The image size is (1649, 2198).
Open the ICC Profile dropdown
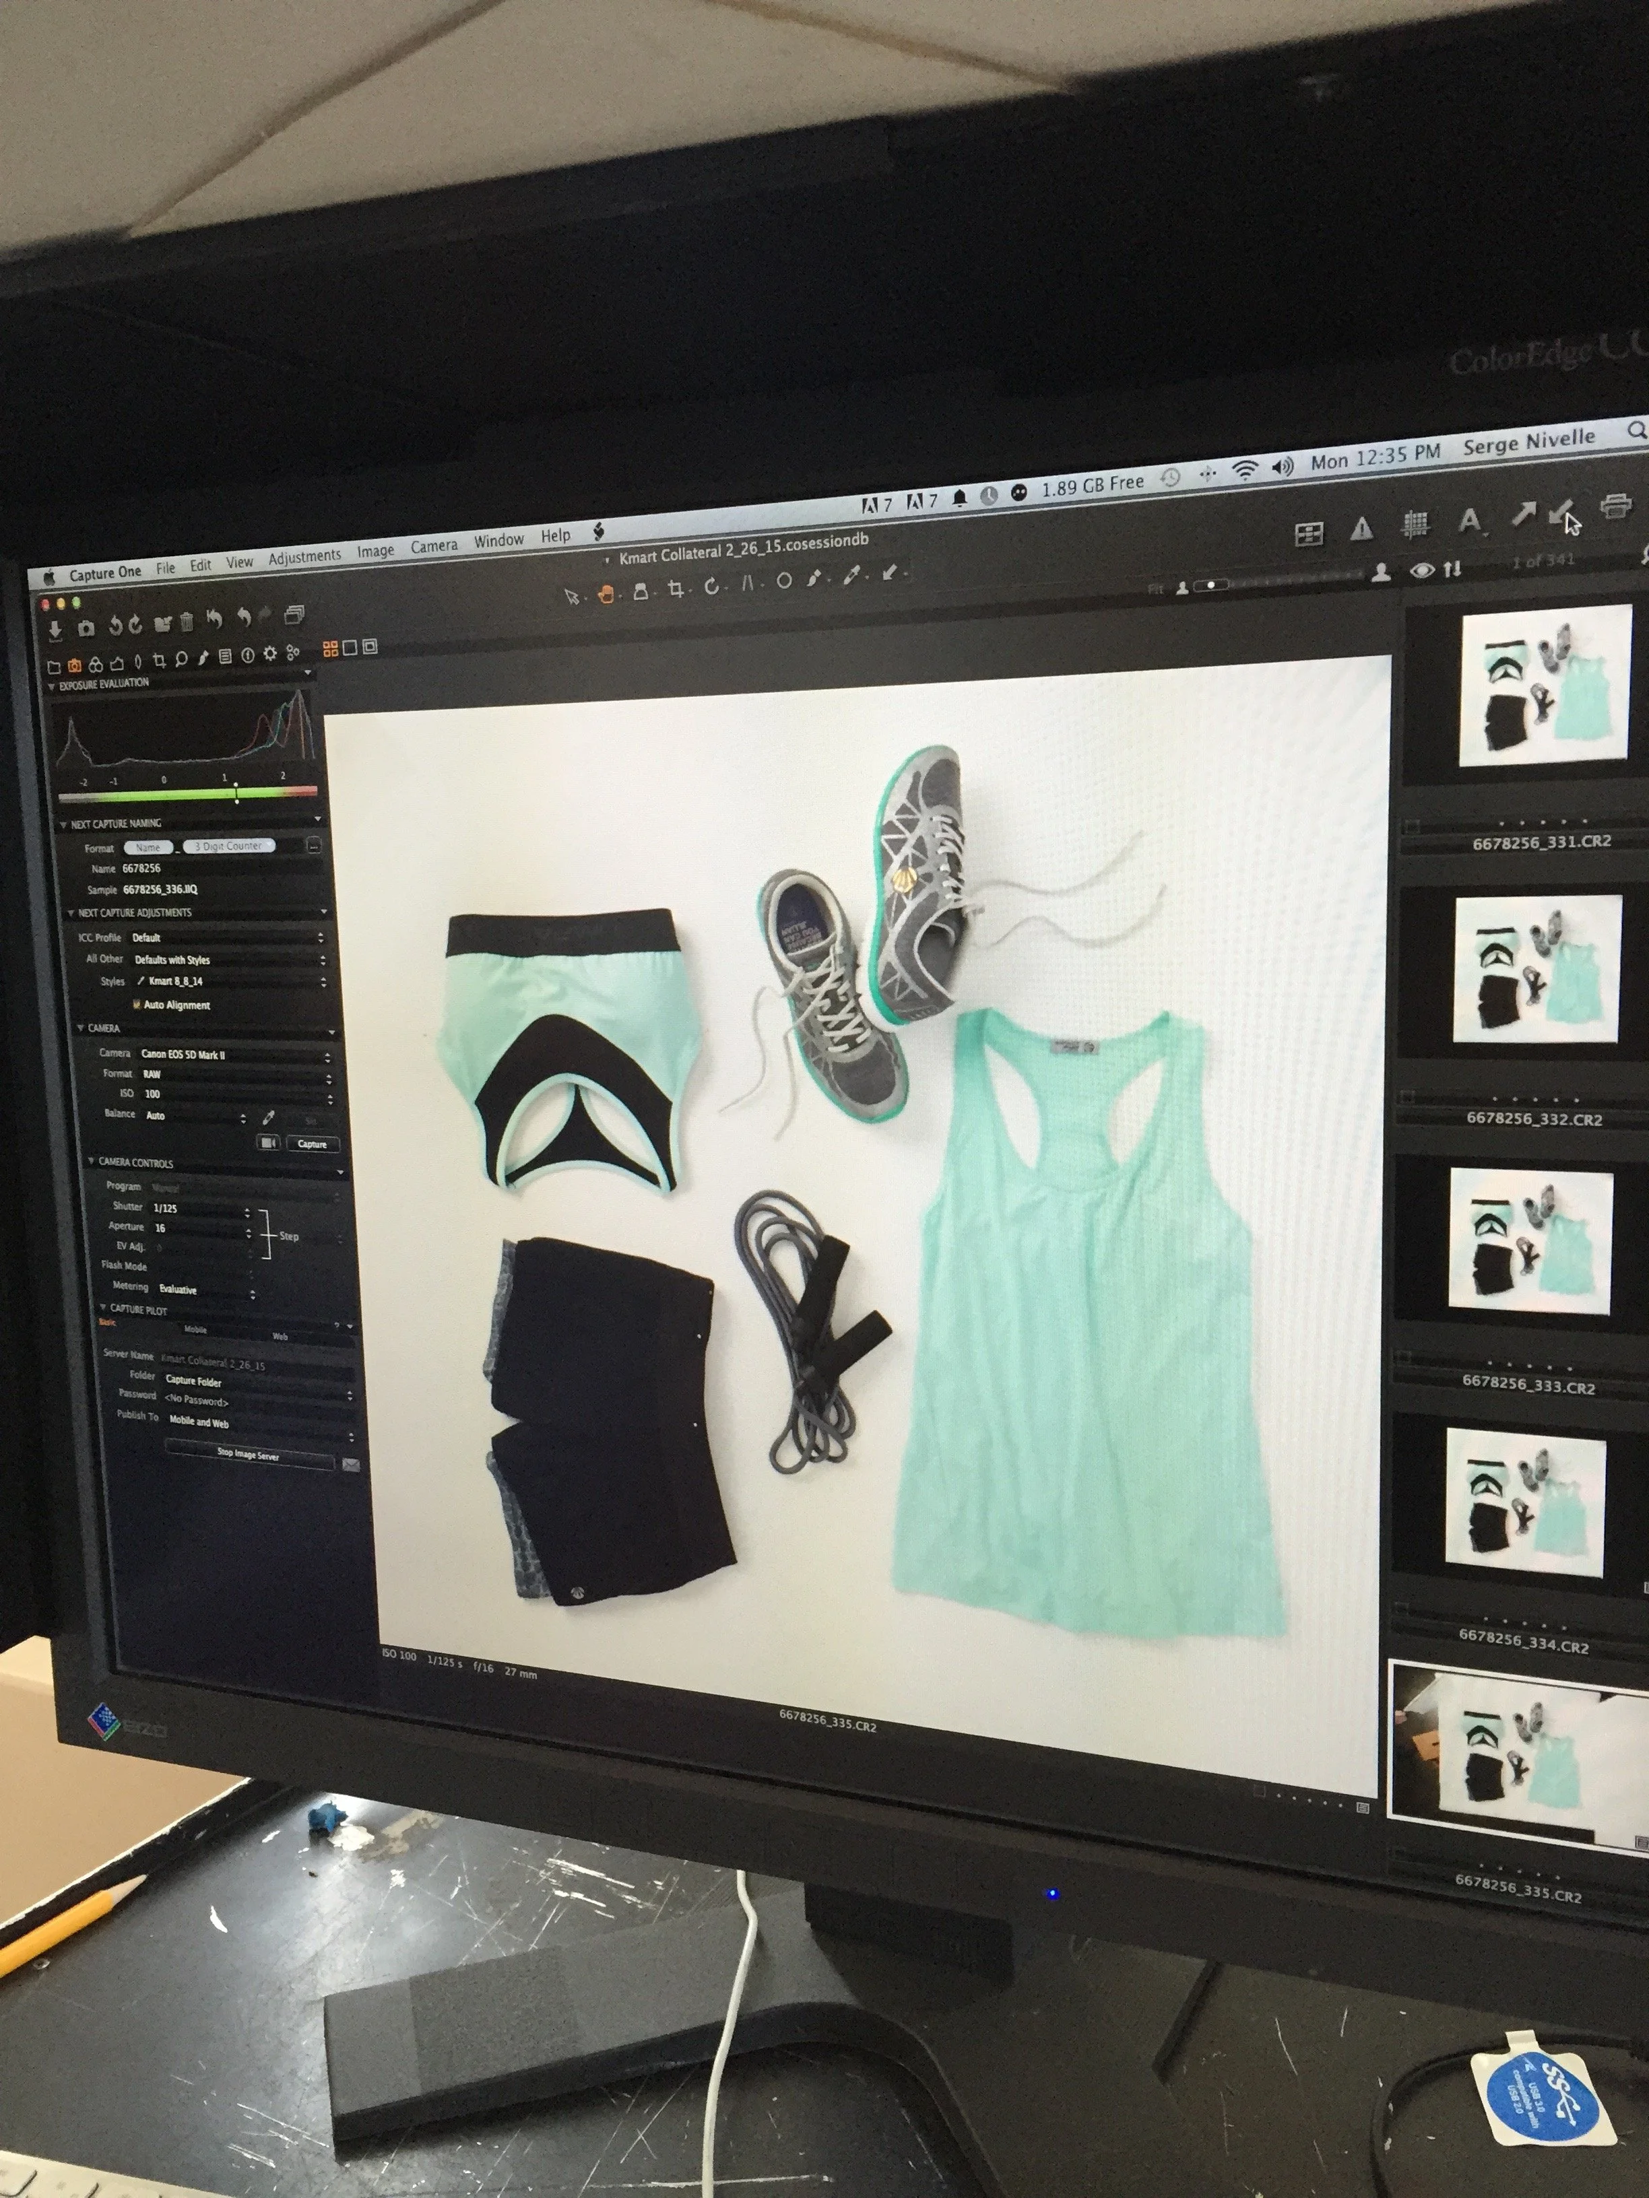[228, 937]
